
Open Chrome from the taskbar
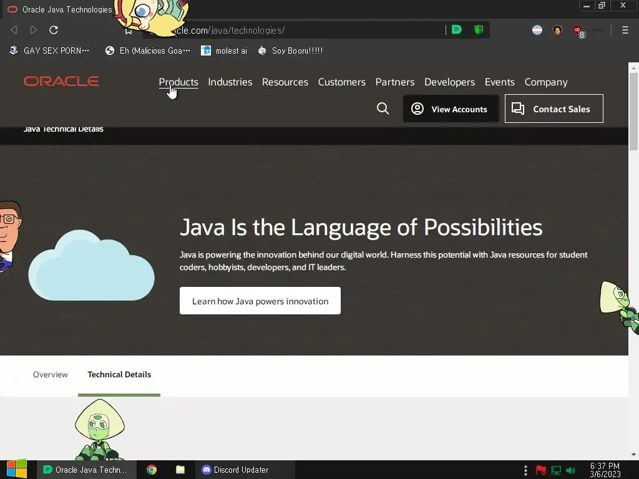152,470
